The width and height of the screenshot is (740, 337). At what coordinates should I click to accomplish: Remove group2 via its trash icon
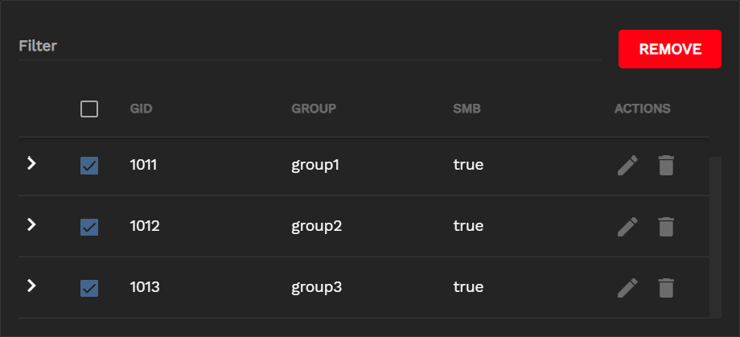[665, 227]
